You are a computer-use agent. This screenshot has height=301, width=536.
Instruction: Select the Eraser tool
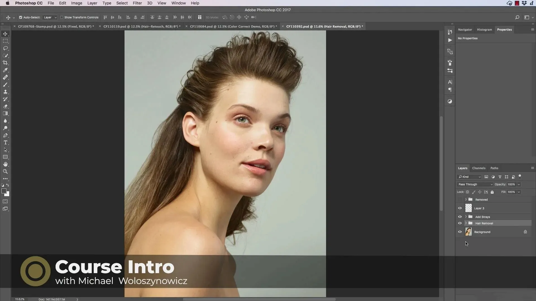[x=5, y=106]
